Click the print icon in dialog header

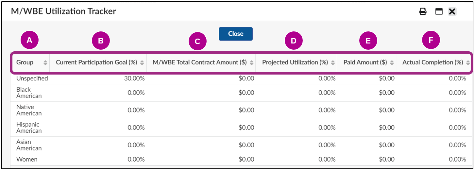pyautogui.click(x=423, y=12)
